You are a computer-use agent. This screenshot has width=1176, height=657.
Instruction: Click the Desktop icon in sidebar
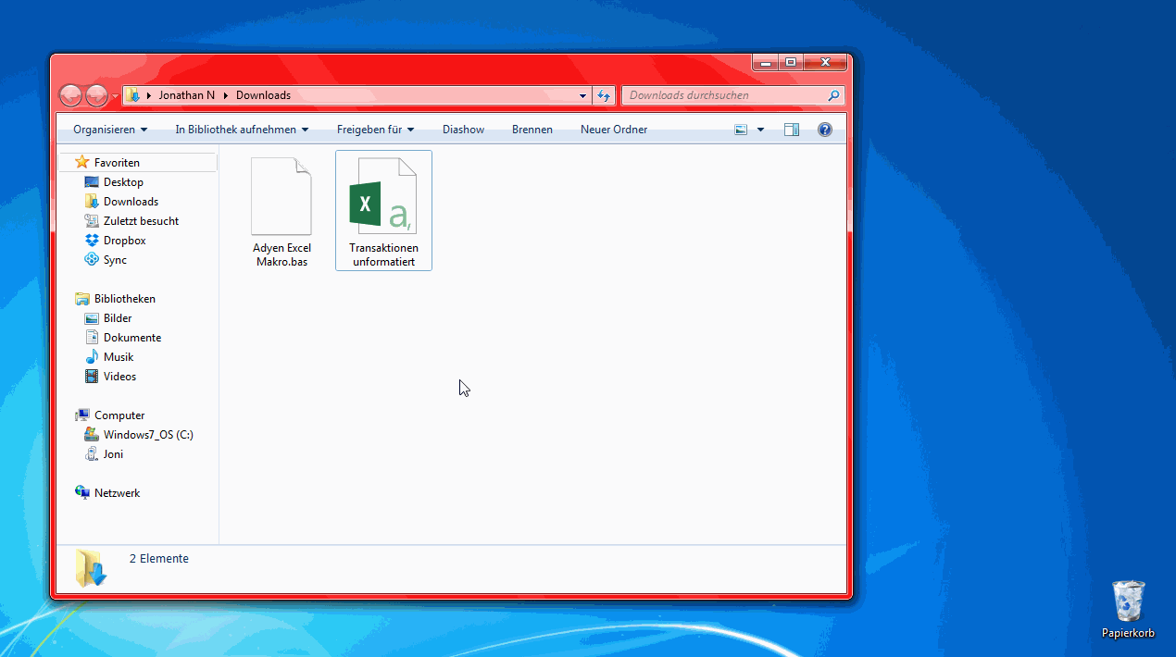pyautogui.click(x=92, y=182)
